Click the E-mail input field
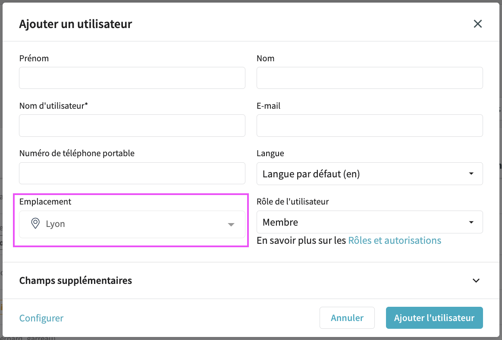 pyautogui.click(x=369, y=126)
